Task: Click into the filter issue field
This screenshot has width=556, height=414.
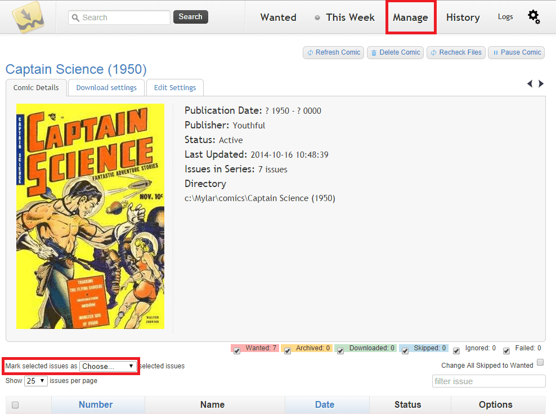Action: click(x=488, y=381)
